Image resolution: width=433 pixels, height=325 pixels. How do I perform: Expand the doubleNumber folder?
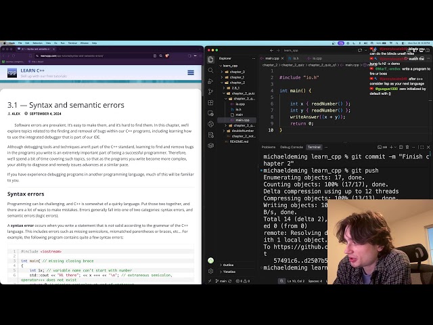pos(239,131)
